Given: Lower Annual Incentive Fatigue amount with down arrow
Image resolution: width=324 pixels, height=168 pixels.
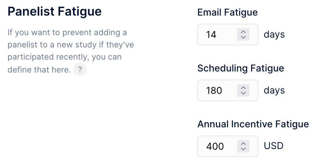Looking at the screenshot, I should coord(243,149).
